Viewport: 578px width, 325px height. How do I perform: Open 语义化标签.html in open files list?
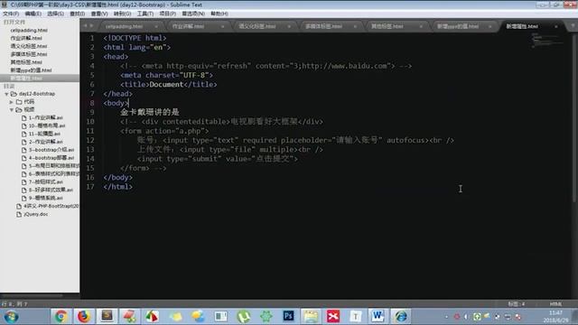point(29,46)
